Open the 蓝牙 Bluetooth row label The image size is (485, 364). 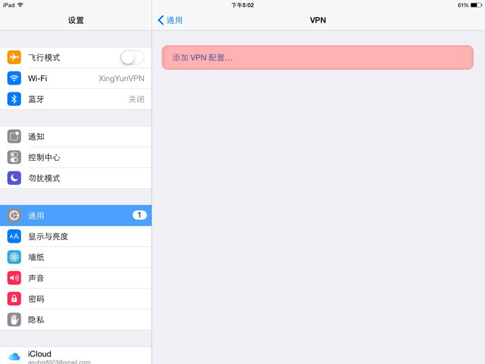[x=36, y=99]
